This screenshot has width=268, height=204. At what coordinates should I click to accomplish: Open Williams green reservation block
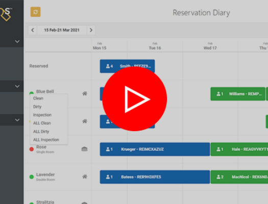click(238, 94)
